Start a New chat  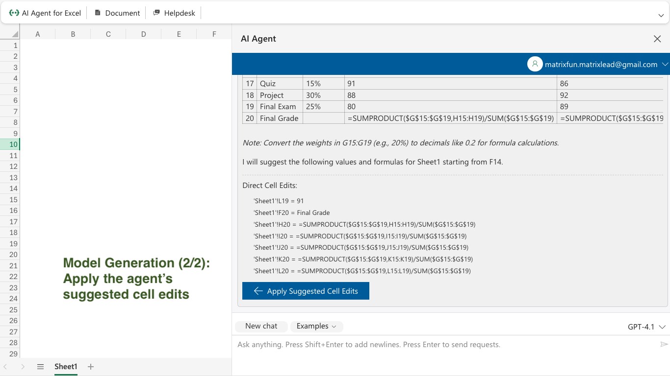[x=261, y=326]
